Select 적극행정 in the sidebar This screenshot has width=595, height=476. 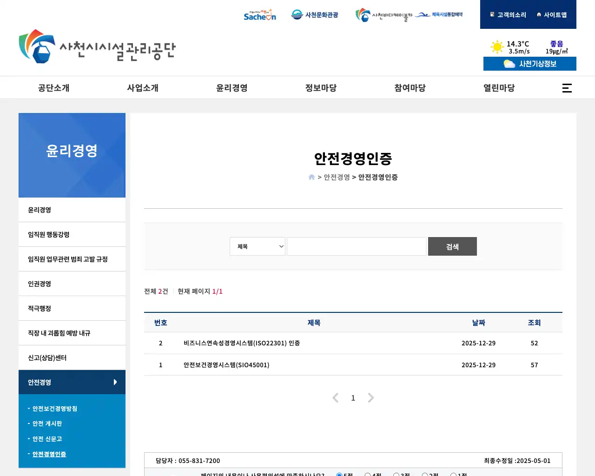click(x=72, y=309)
